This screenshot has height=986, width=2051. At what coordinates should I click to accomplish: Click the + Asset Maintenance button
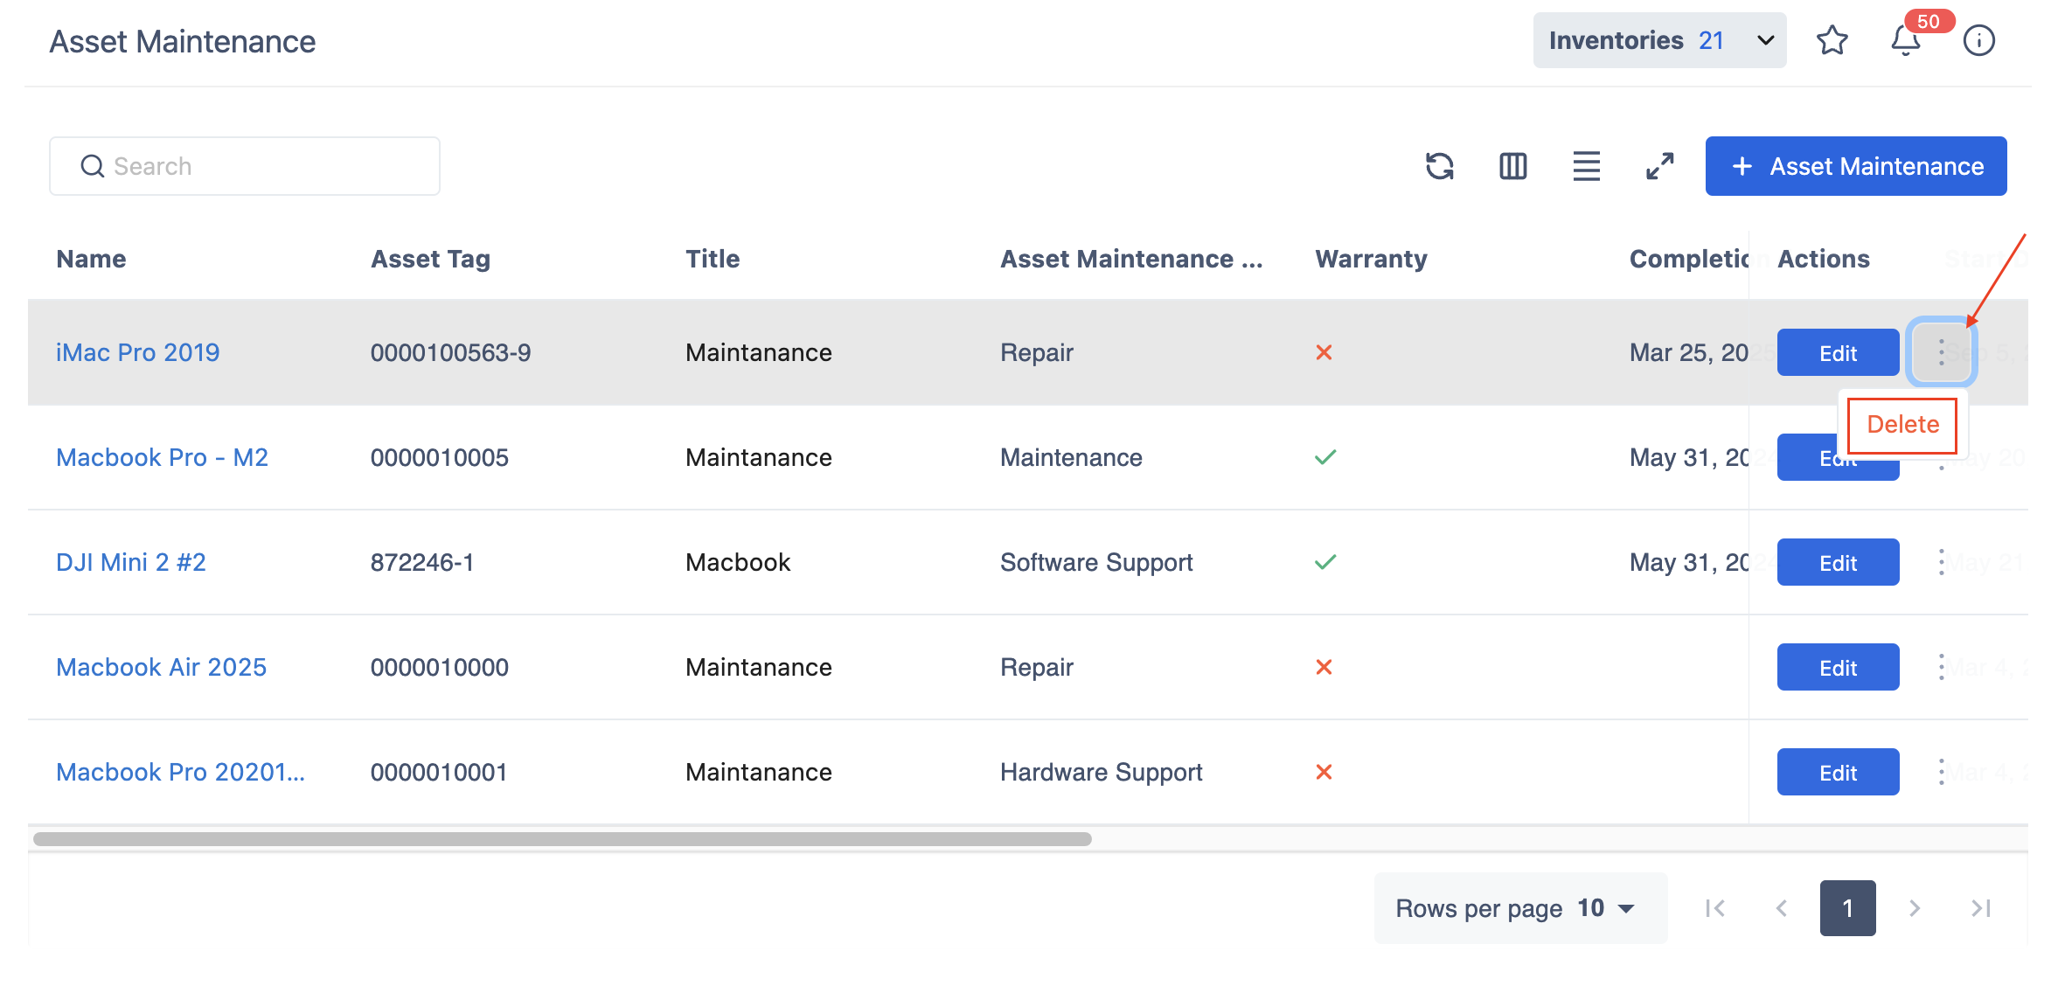(1855, 166)
